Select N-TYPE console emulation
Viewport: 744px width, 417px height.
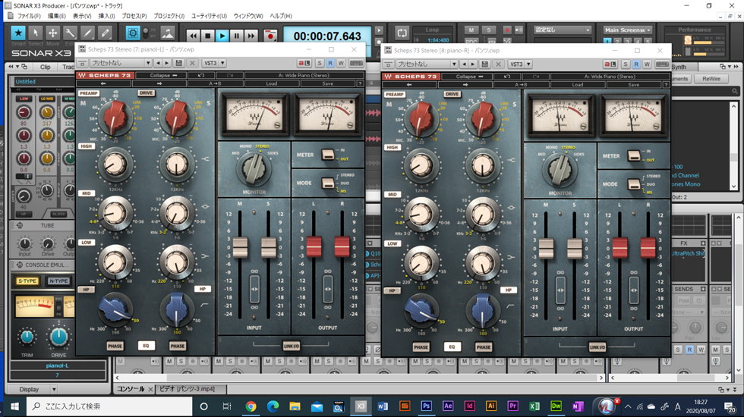[x=58, y=281]
